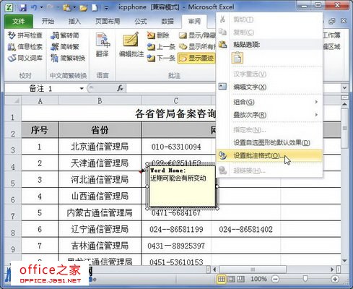This screenshot has width=353, height=289.
Task: Click the Save icon in quick access toolbar
Action: (22, 7)
